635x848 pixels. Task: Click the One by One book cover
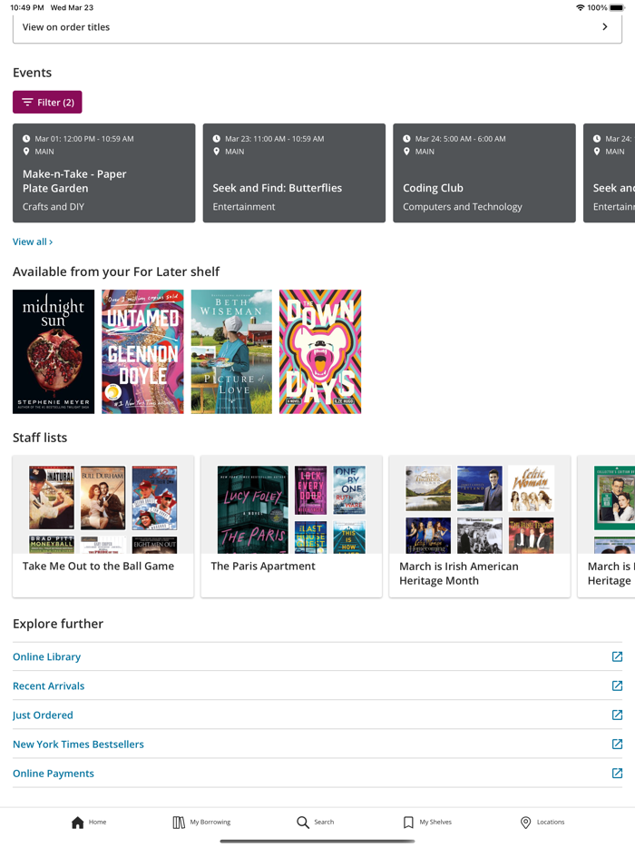(x=349, y=490)
